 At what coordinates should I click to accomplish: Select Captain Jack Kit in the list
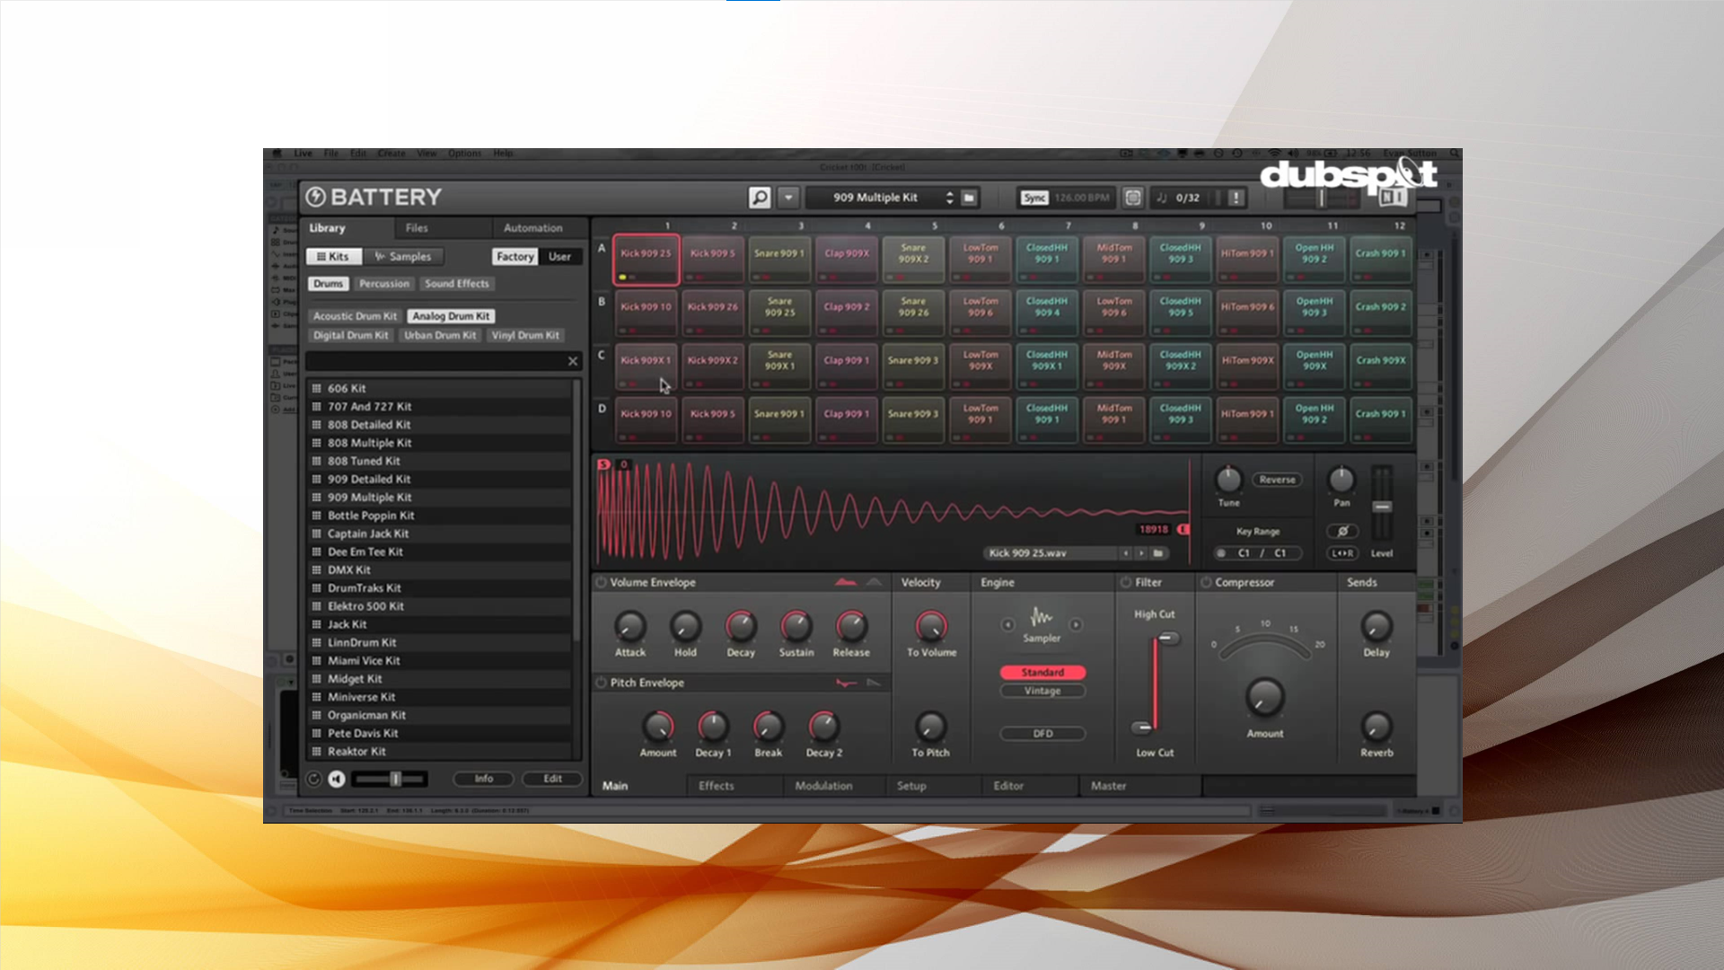pyautogui.click(x=440, y=533)
